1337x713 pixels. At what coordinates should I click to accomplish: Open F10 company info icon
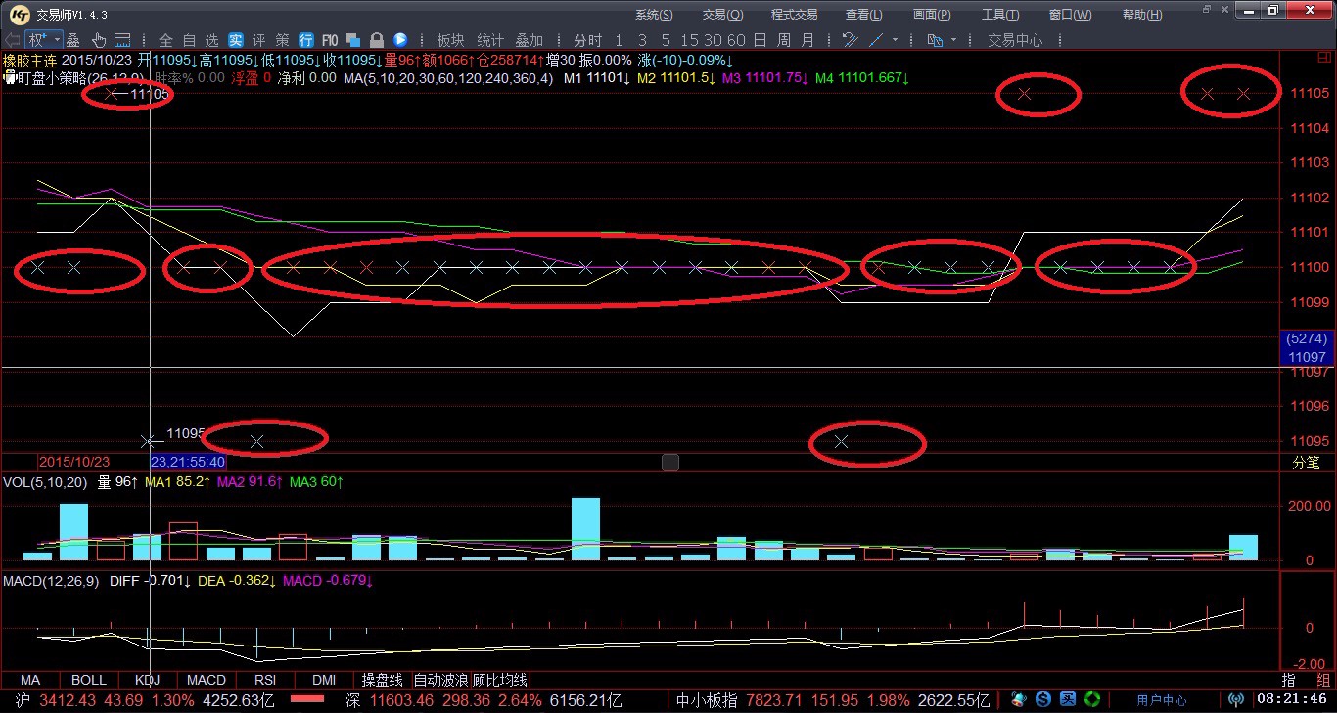330,40
